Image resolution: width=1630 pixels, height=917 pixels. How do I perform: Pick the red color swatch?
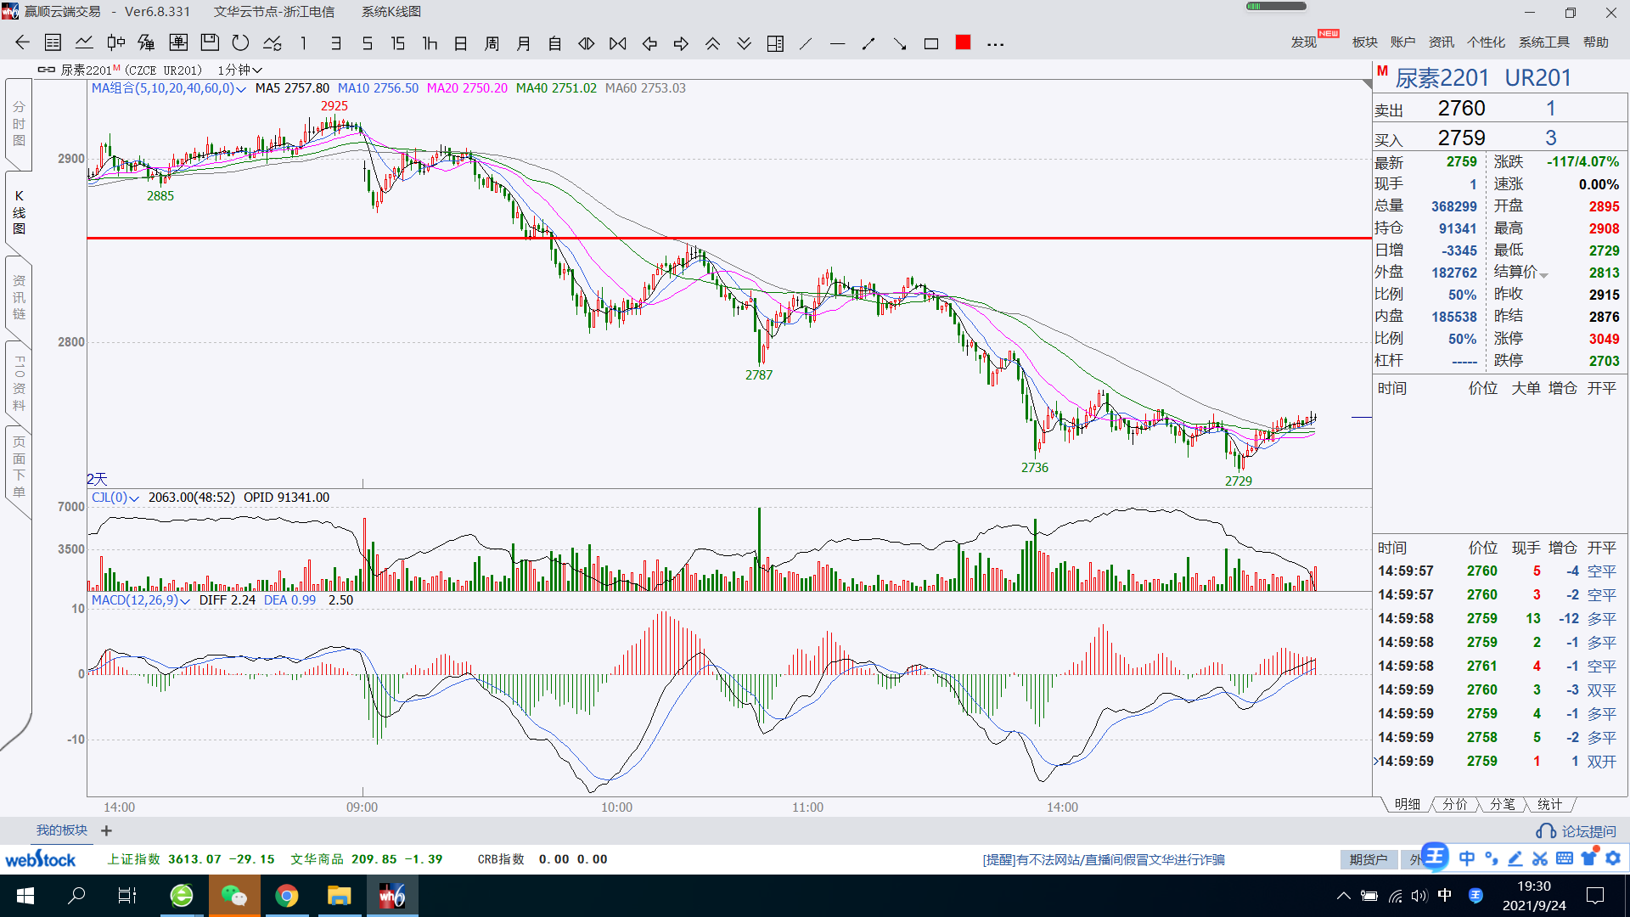pyautogui.click(x=963, y=42)
